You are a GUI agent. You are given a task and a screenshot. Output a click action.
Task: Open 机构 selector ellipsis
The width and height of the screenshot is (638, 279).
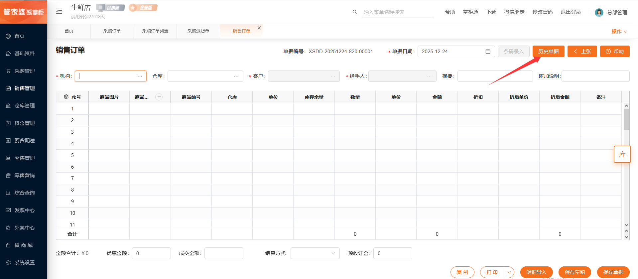click(x=140, y=76)
